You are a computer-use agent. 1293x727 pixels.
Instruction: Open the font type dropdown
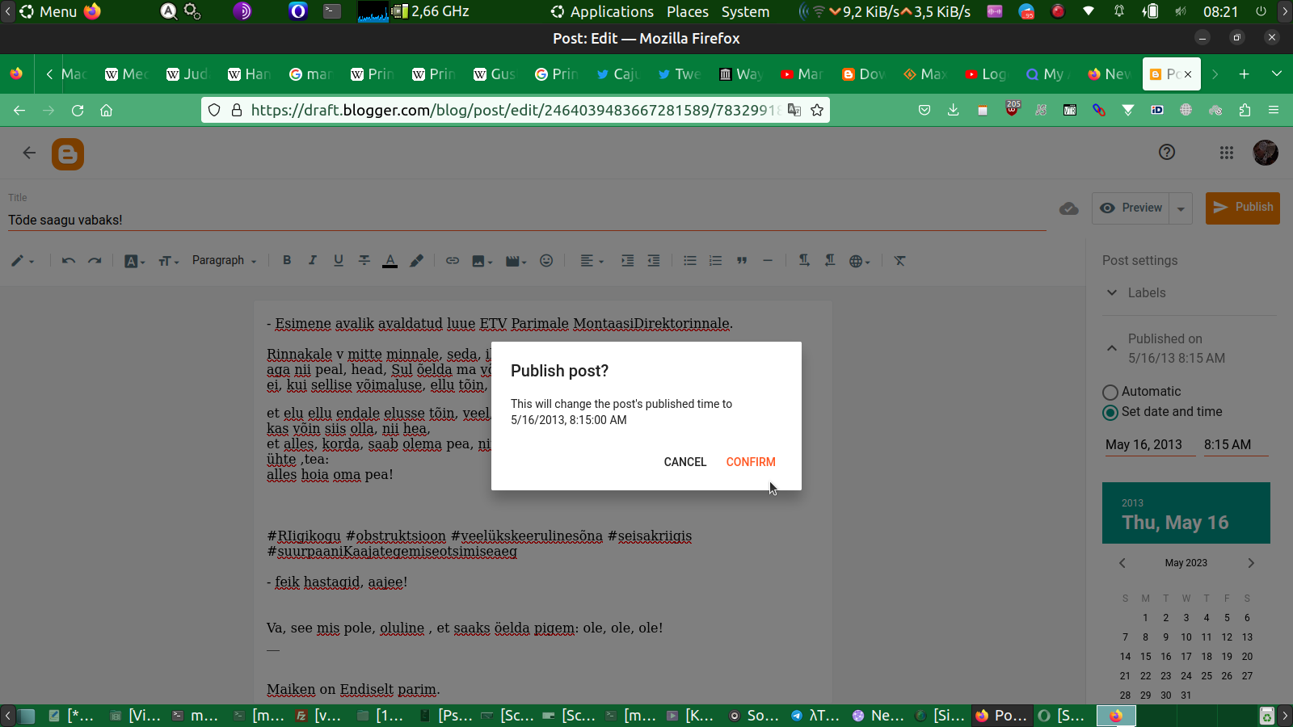pos(134,261)
